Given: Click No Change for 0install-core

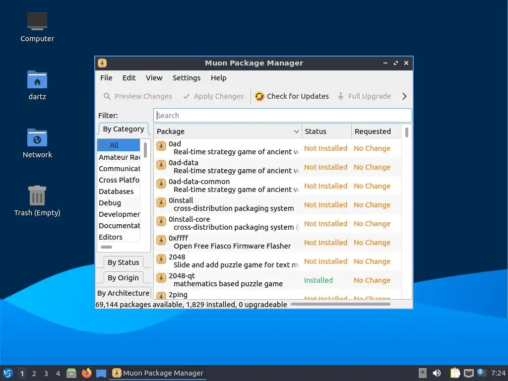Looking at the screenshot, I should click(x=372, y=224).
